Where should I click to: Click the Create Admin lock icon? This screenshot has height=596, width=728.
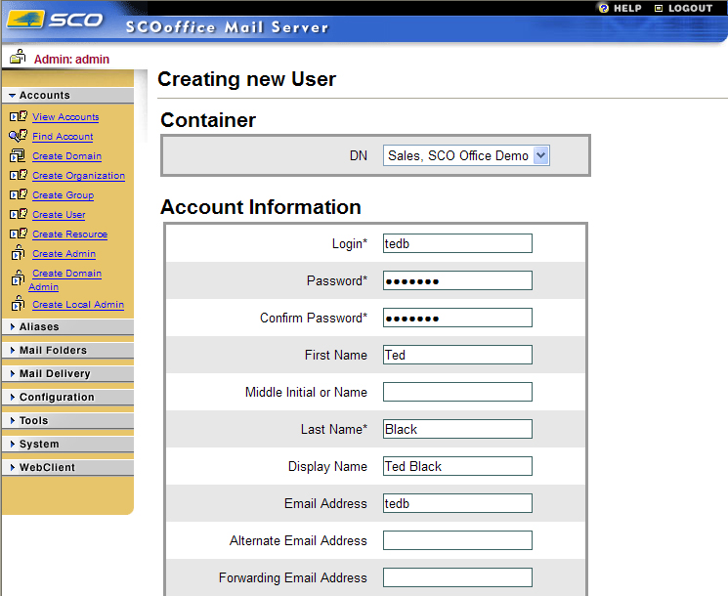pyautogui.click(x=18, y=254)
